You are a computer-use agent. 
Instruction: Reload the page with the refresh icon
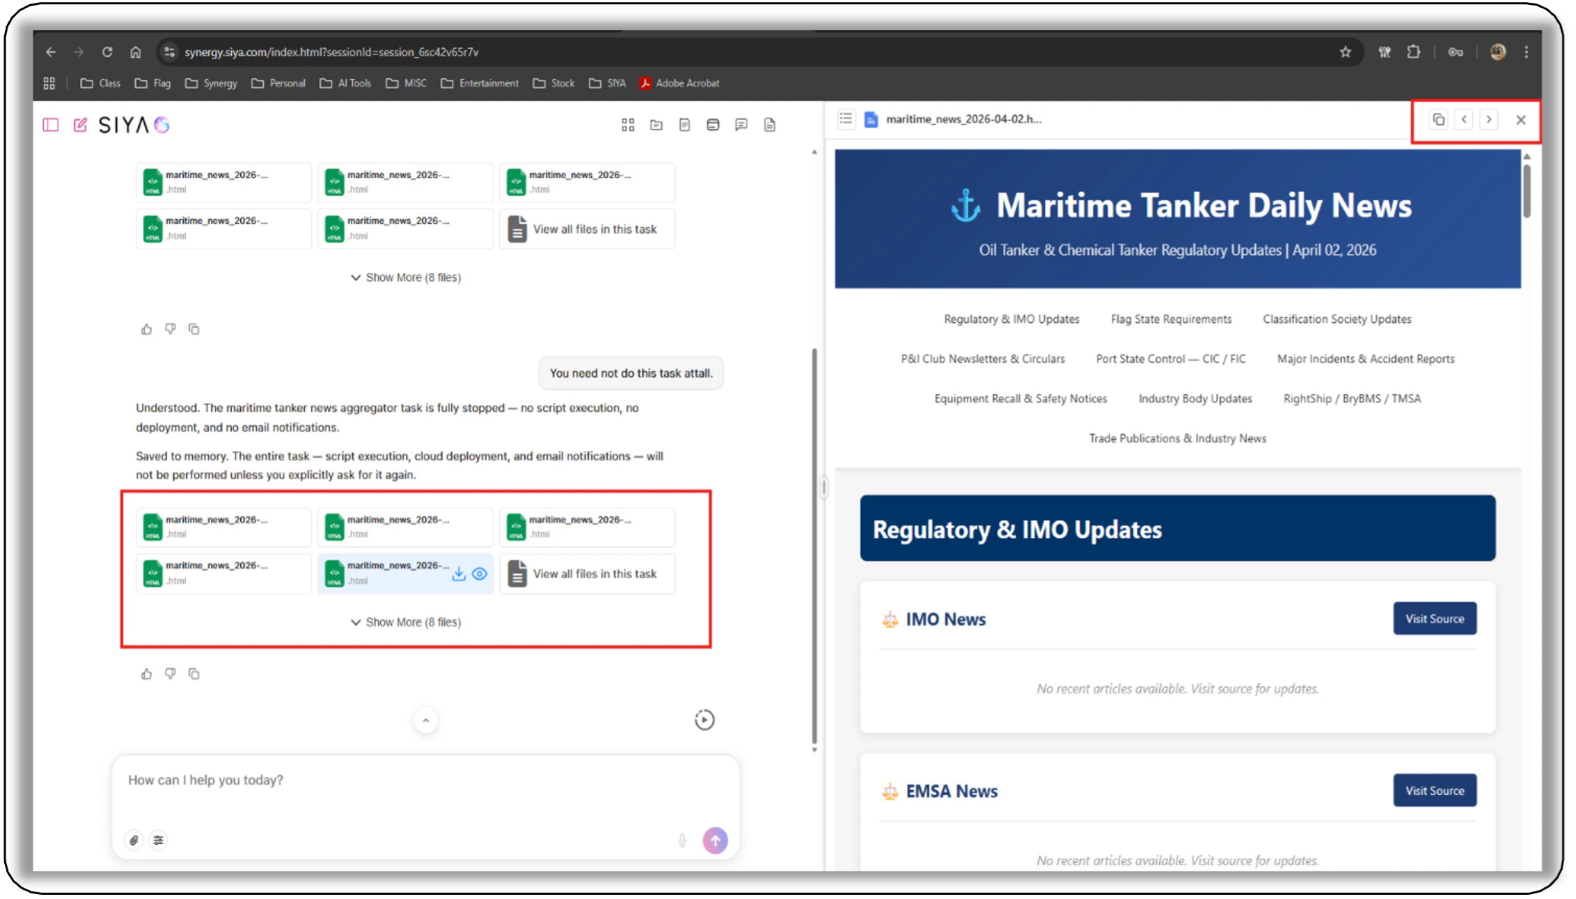point(107,52)
